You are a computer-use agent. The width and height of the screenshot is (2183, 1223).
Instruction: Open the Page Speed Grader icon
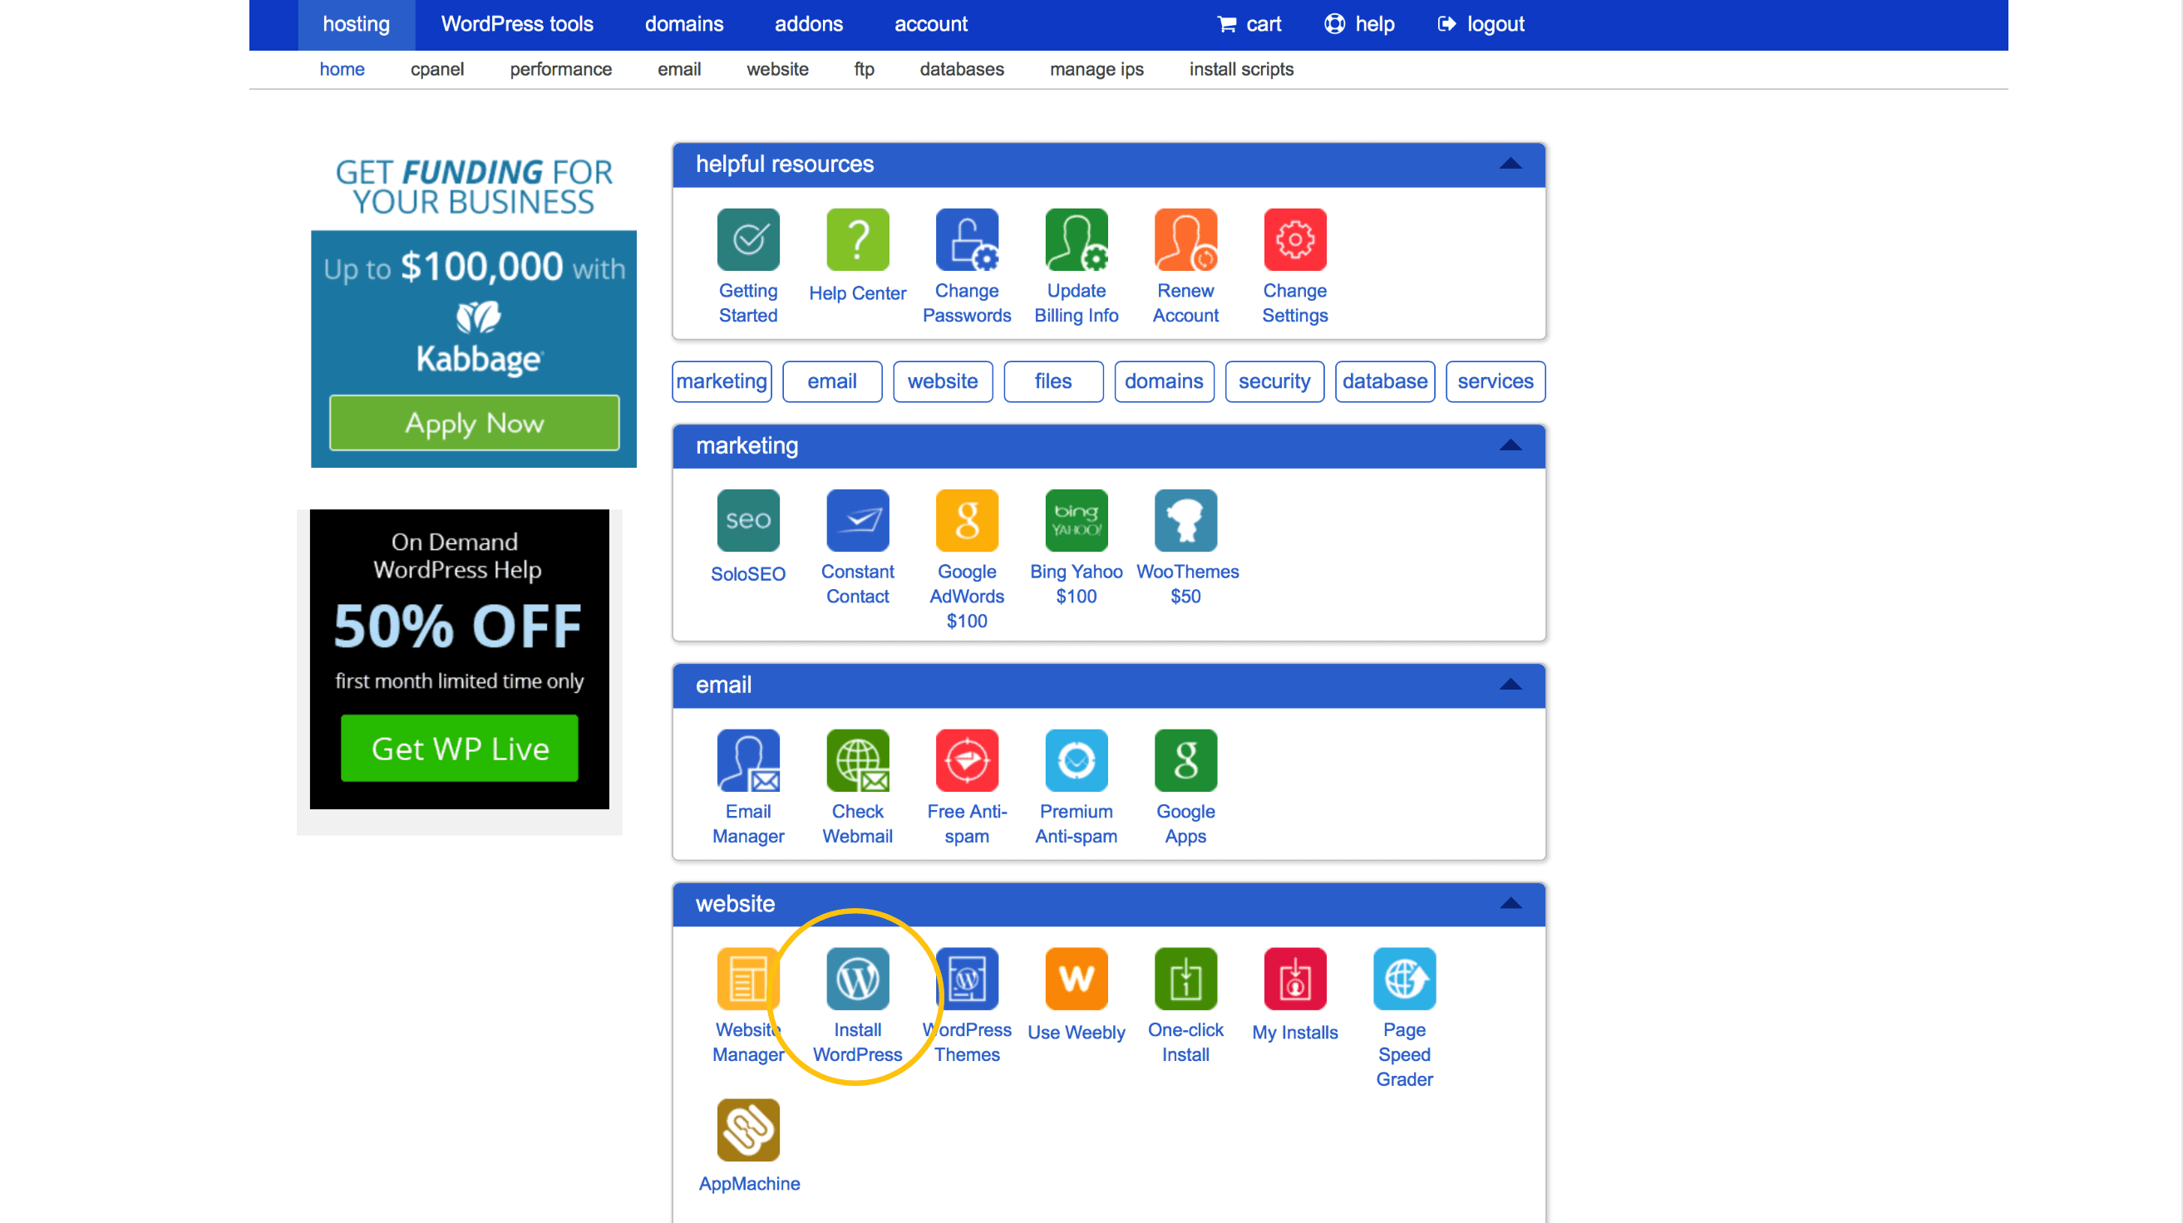1405,977
